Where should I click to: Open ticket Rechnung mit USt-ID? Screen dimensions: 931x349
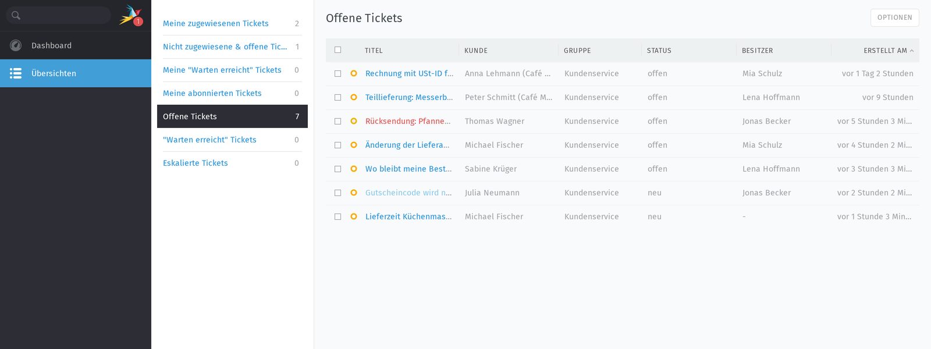tap(409, 73)
